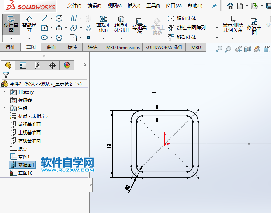Switch to the MBD Dimensions tab
Image resolution: width=271 pixels, height=213 pixels.
click(x=123, y=47)
